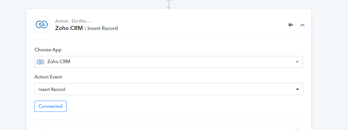Open the Action Event combo box
Screen dimensions: 348x130
pyautogui.click(x=169, y=89)
